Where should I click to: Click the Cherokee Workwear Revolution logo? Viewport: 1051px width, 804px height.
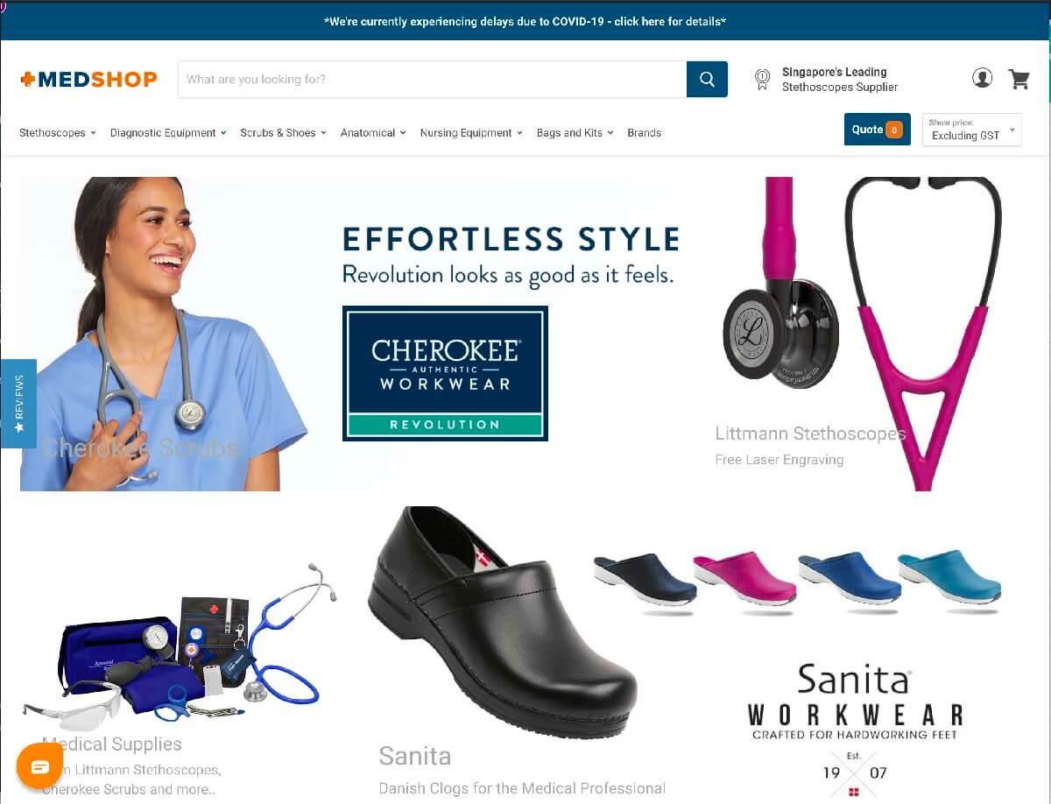(445, 373)
